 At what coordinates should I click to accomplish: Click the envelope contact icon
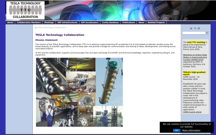coord(199,28)
